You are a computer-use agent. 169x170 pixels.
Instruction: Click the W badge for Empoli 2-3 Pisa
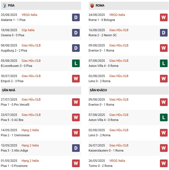[76, 78]
